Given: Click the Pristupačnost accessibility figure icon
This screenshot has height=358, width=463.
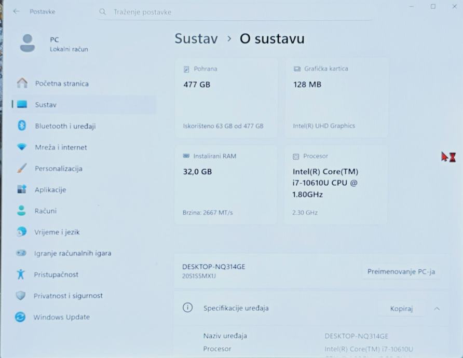Looking at the screenshot, I should tap(21, 274).
